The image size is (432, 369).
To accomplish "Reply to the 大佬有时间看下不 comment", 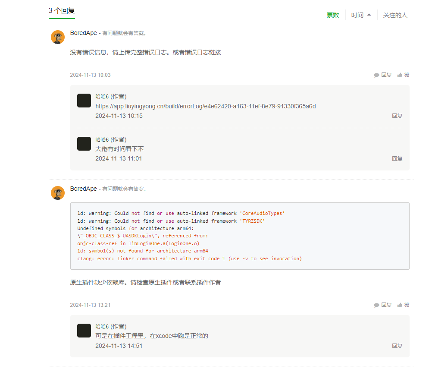I will click(397, 158).
